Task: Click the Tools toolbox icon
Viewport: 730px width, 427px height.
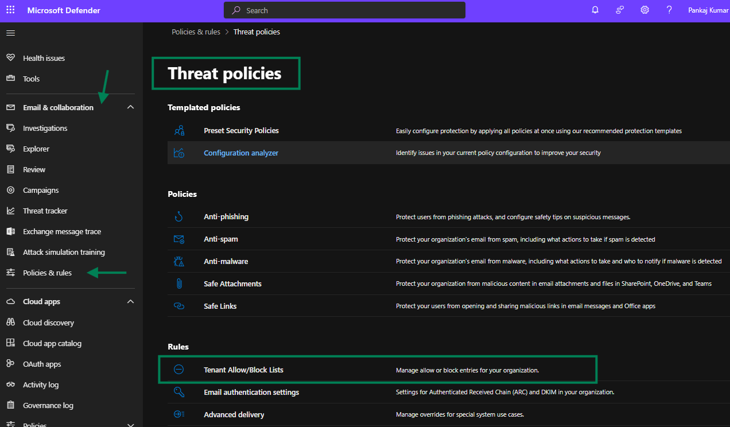Action: 10,79
